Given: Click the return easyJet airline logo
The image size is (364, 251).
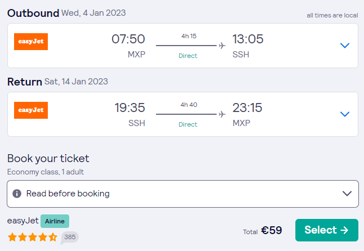Looking at the screenshot, I should click(x=31, y=110).
